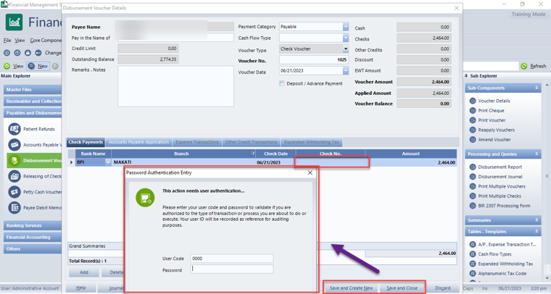Click the green Refresh icon
Screen dimensions: 551x294
coord(524,66)
